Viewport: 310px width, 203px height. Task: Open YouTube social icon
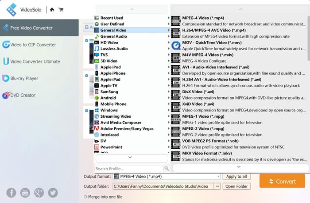point(25,193)
